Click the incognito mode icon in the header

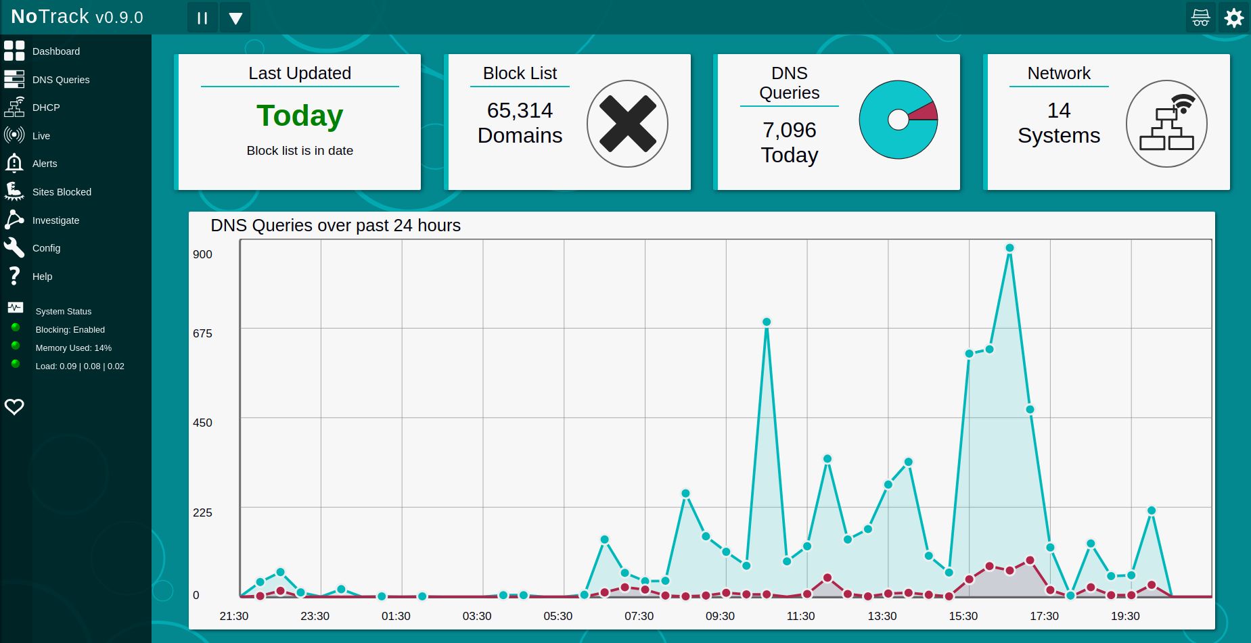pyautogui.click(x=1200, y=18)
